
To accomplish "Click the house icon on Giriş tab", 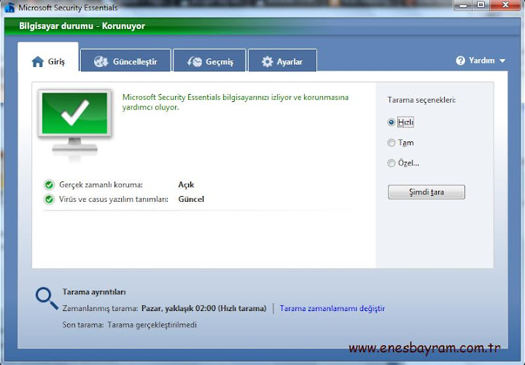I will tap(37, 61).
